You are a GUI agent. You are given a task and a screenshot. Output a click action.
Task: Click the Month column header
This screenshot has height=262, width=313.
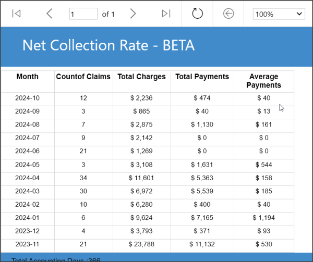(x=27, y=77)
